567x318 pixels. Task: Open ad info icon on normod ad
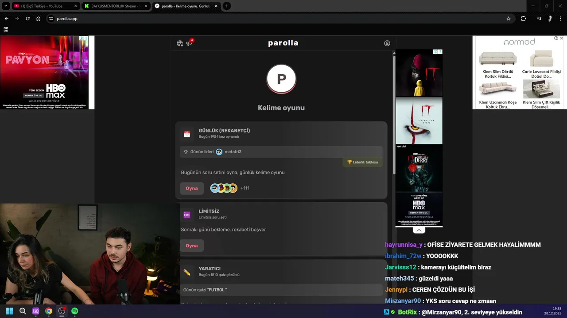(556, 38)
